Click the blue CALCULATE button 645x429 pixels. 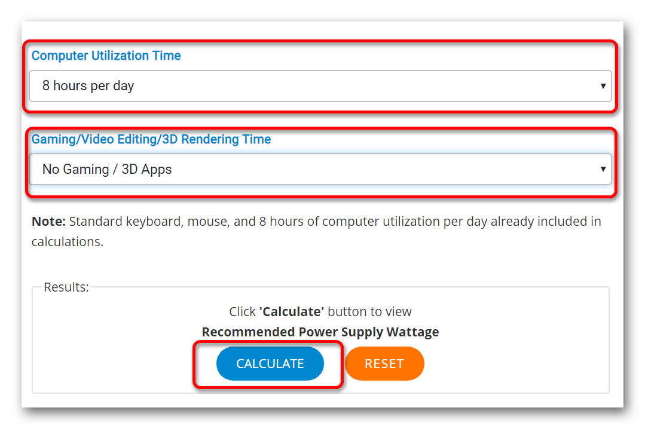coord(270,364)
